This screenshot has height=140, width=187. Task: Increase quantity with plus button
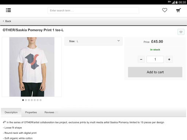click(x=169, y=59)
